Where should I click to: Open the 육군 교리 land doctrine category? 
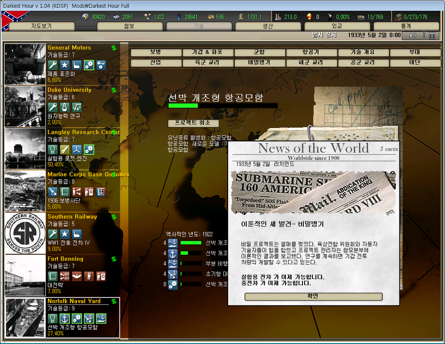click(x=208, y=62)
